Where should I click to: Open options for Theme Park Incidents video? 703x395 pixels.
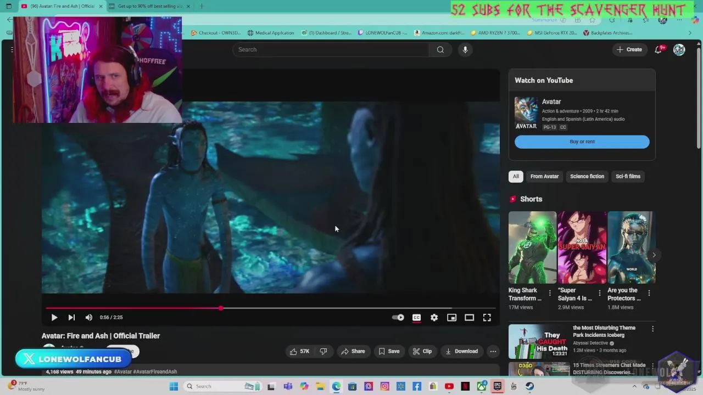(652, 329)
